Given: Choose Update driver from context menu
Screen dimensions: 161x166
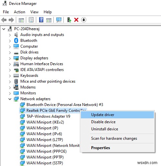Looking at the screenshot, I should (117, 115).
